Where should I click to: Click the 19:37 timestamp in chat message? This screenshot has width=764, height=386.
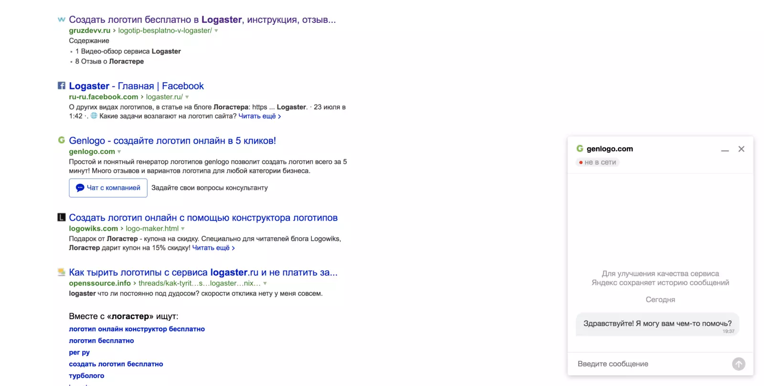click(x=728, y=332)
